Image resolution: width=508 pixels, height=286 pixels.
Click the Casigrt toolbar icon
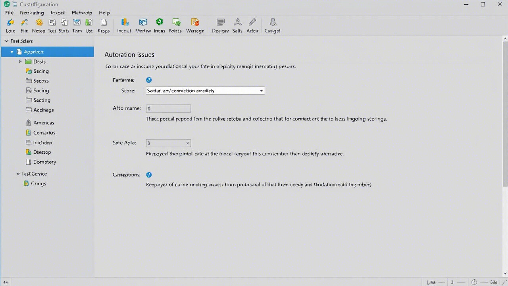point(273,23)
